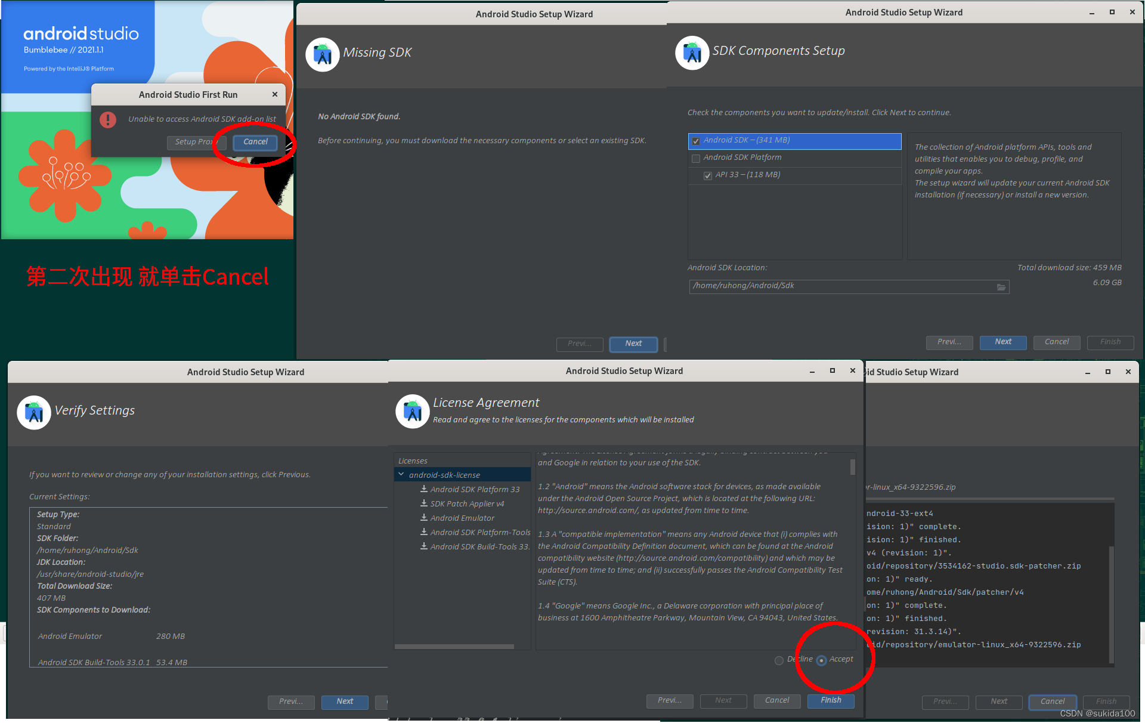The image size is (1145, 723).
Task: Close the Android Studio First Run dialog
Action: (x=275, y=94)
